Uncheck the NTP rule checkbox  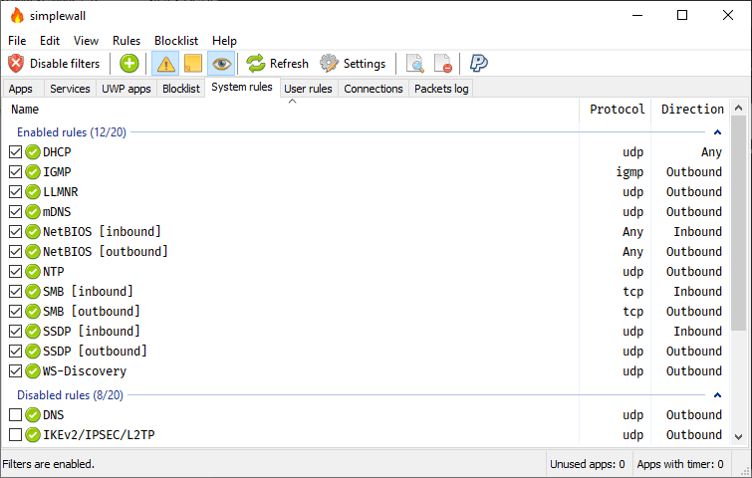pyautogui.click(x=15, y=272)
